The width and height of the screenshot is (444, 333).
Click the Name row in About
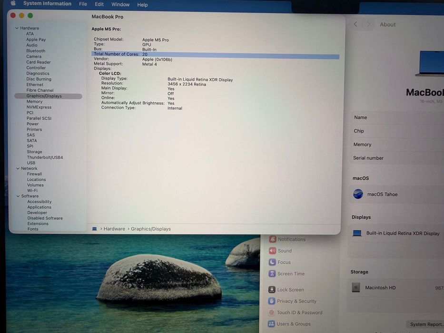click(x=397, y=117)
